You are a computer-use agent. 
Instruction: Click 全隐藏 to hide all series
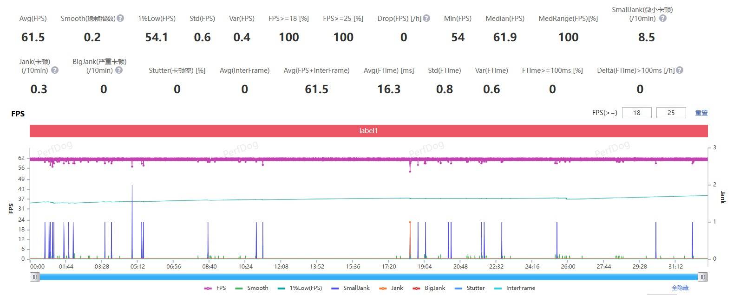pos(680,288)
